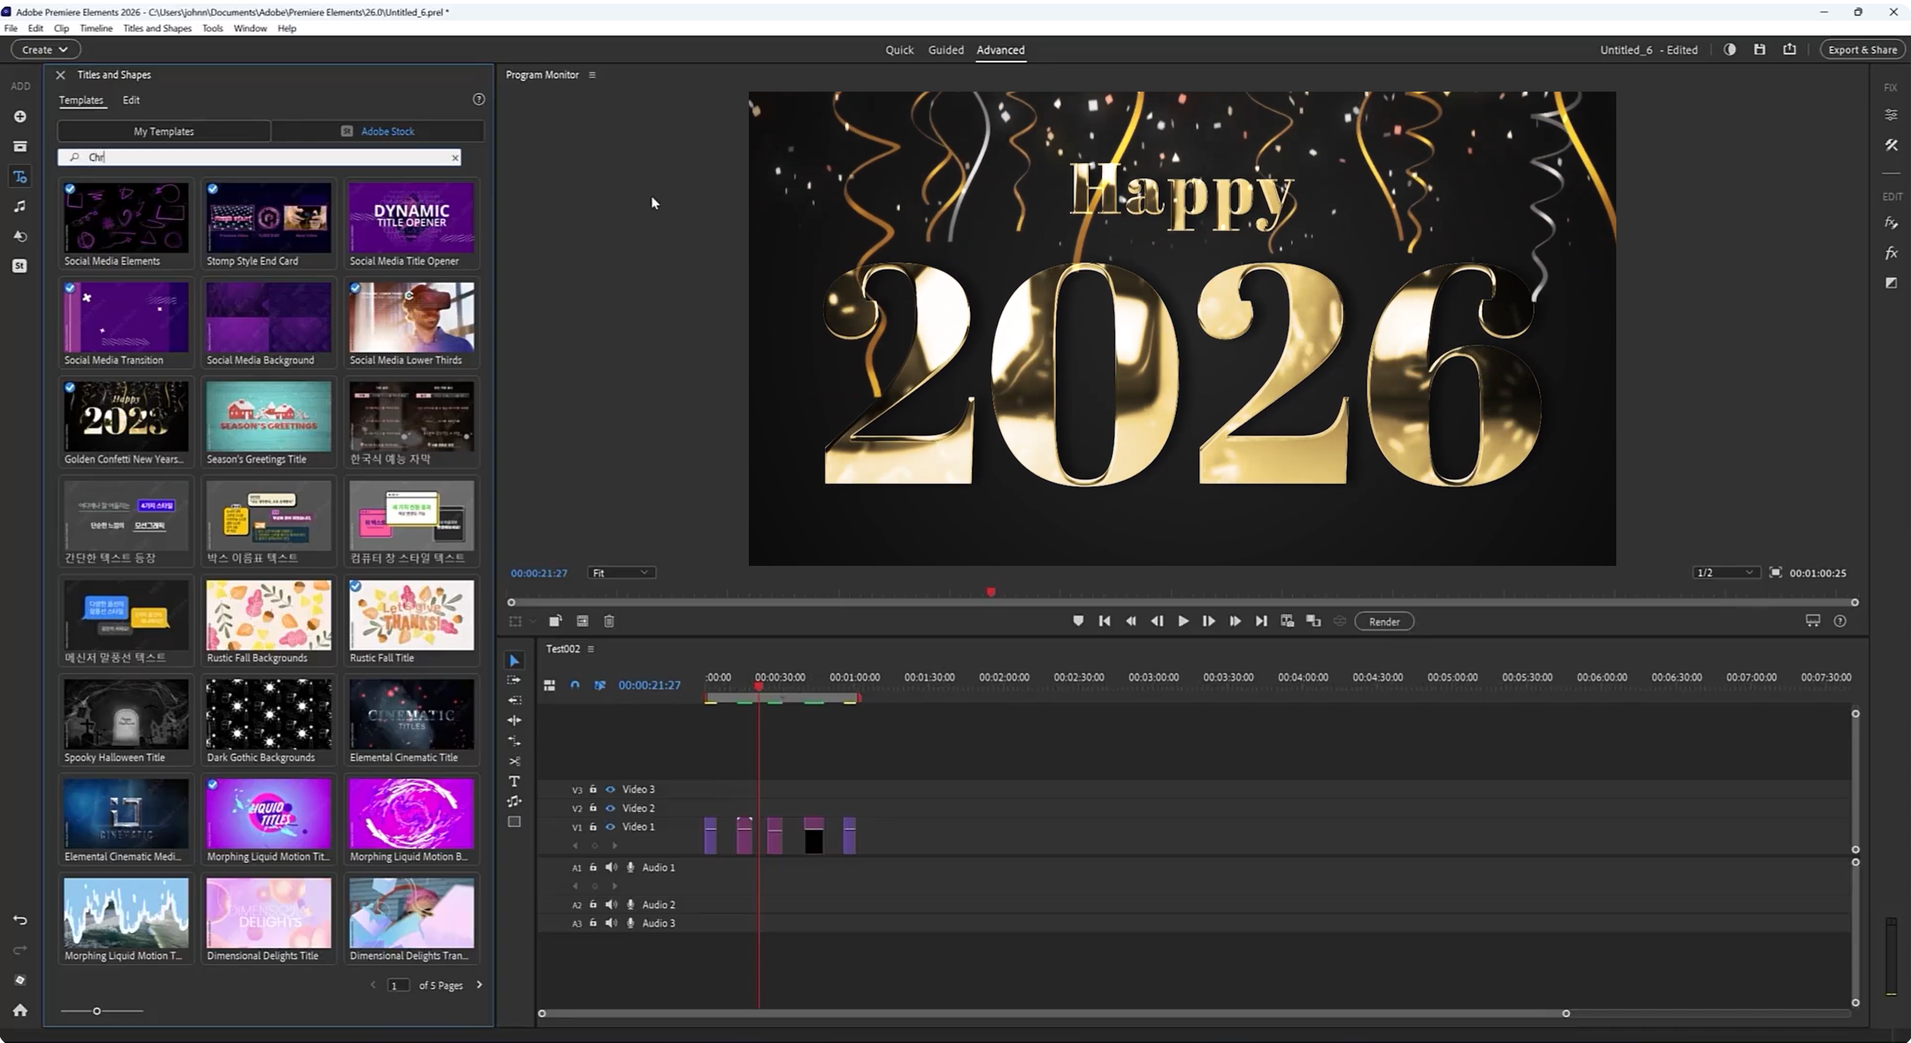The height and width of the screenshot is (1043, 1911).
Task: Open the Adobe Stock sidebar icon
Action: pos(20,266)
